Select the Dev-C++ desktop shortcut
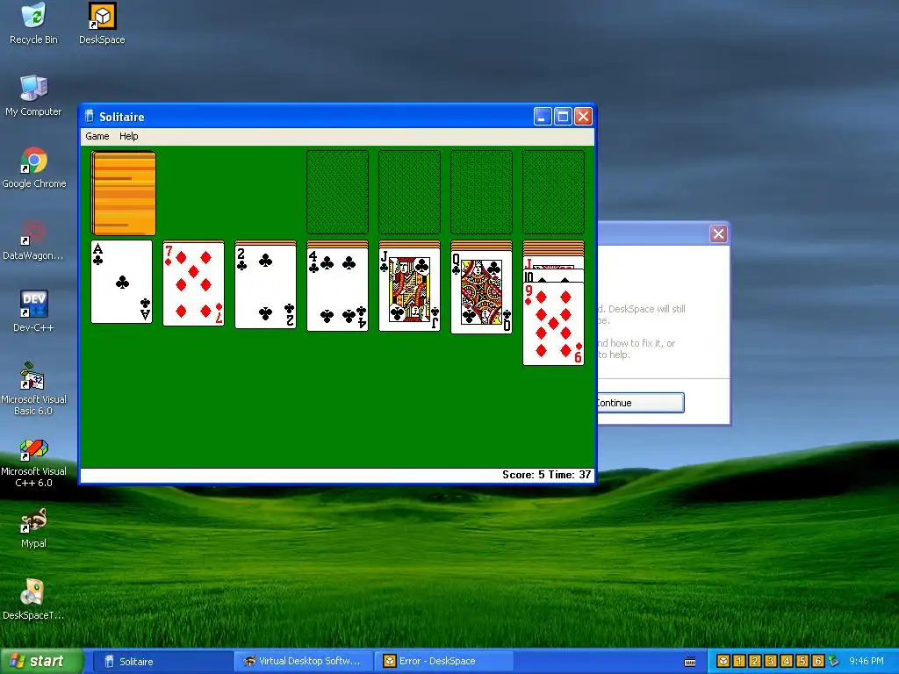This screenshot has width=899, height=674. [x=33, y=312]
